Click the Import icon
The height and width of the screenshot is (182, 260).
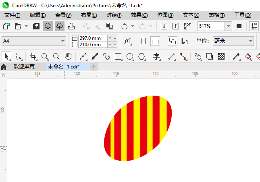coord(164,26)
